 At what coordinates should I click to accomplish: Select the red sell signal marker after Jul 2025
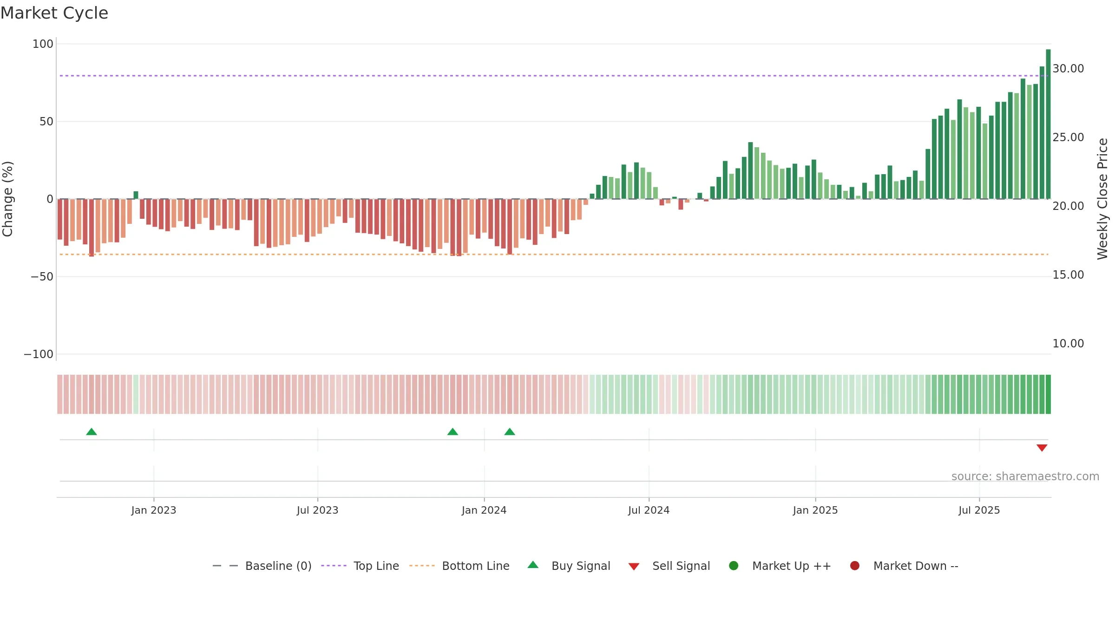(1042, 448)
